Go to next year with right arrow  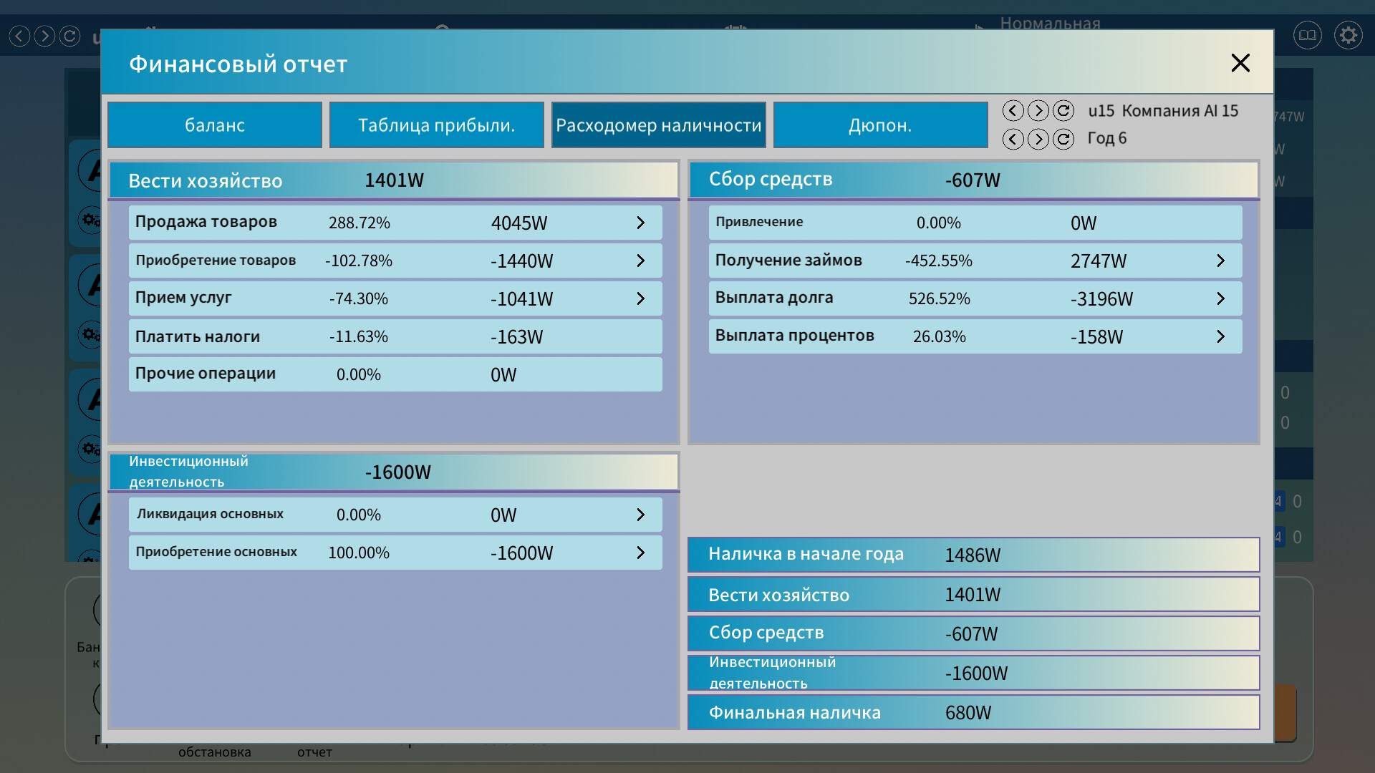point(1038,139)
